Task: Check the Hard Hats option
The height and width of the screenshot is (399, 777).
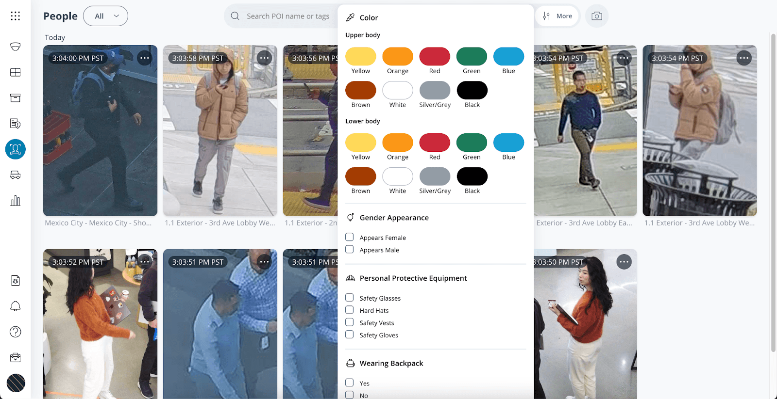Action: pos(349,310)
